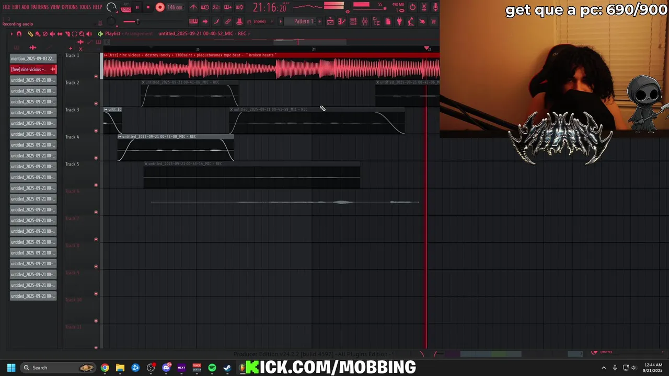Viewport: 669px width, 376px height.
Task: Open the FILE menu
Action: 6,7
